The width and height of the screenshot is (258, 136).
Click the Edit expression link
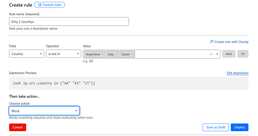[x=237, y=73]
